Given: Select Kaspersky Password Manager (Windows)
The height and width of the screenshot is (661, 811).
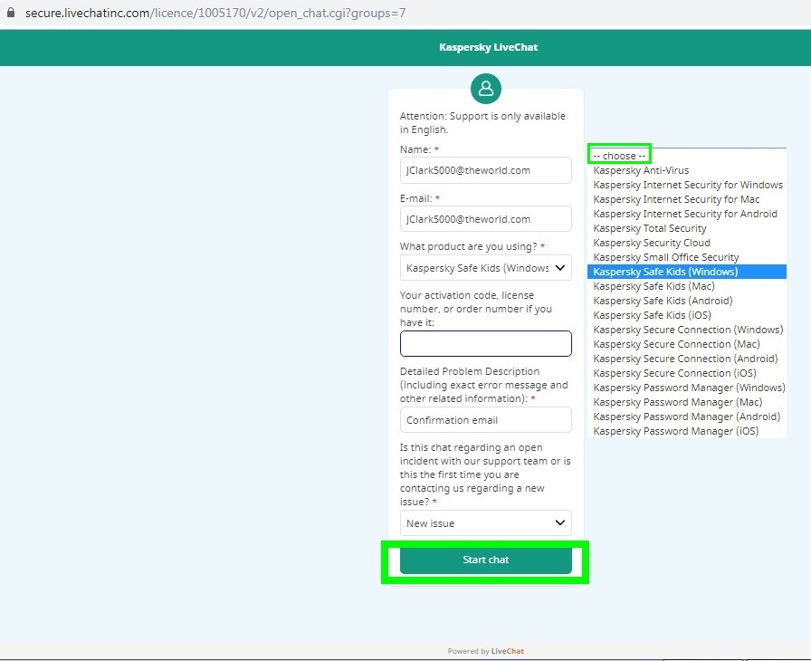Looking at the screenshot, I should coord(687,388).
